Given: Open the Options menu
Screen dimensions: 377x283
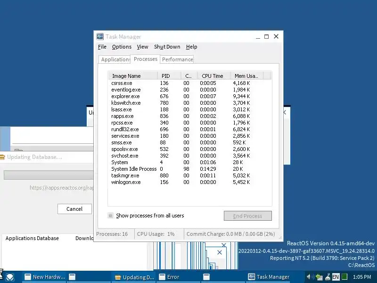Looking at the screenshot, I should (x=122, y=47).
